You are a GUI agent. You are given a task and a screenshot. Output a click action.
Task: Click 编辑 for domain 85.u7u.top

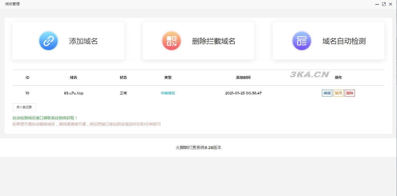pos(327,93)
